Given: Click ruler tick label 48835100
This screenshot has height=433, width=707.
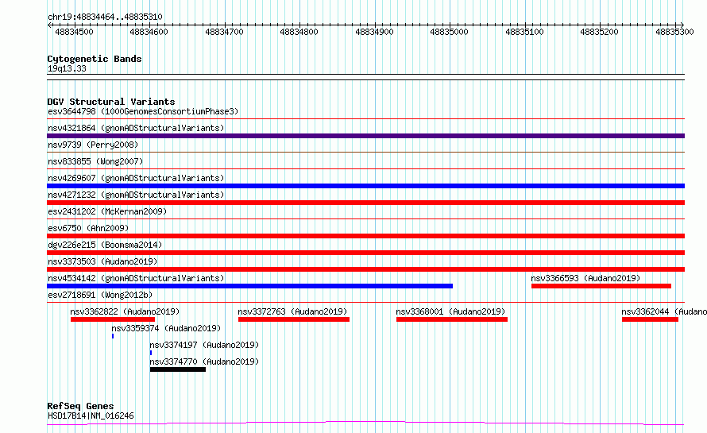Looking at the screenshot, I should pos(524,32).
